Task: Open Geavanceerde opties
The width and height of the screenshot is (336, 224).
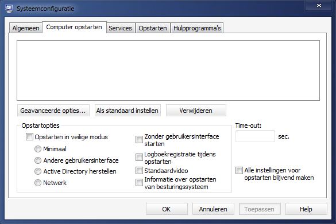Action: pyautogui.click(x=53, y=111)
